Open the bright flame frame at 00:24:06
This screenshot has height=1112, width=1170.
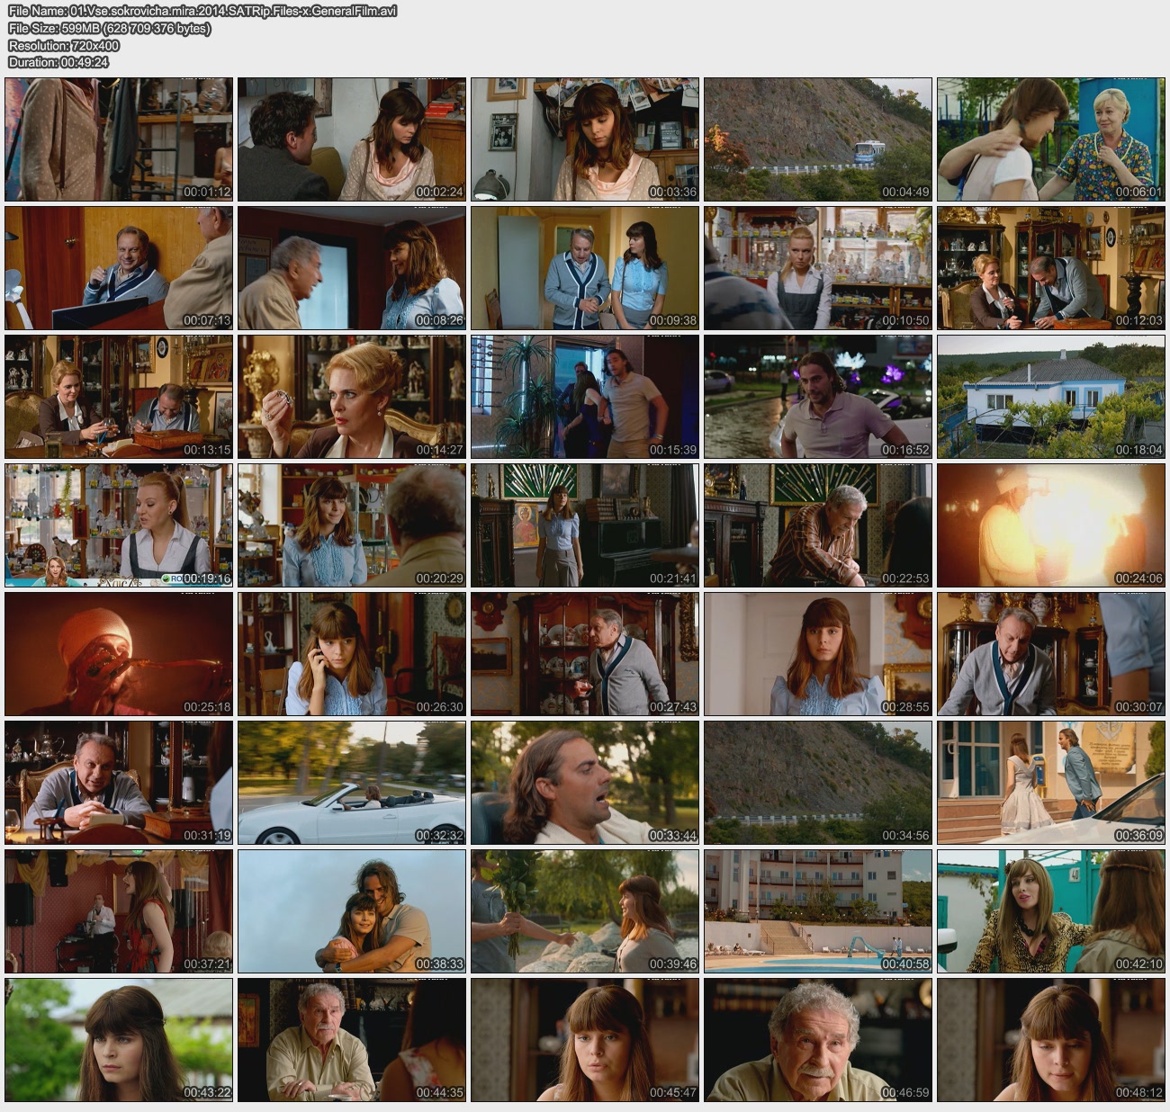[1050, 525]
